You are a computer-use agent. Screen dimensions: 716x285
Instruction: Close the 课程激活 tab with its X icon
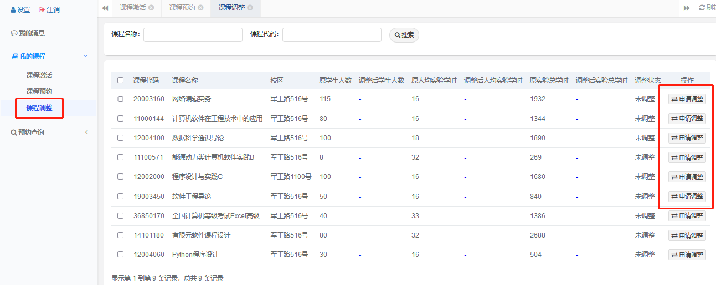tap(151, 8)
